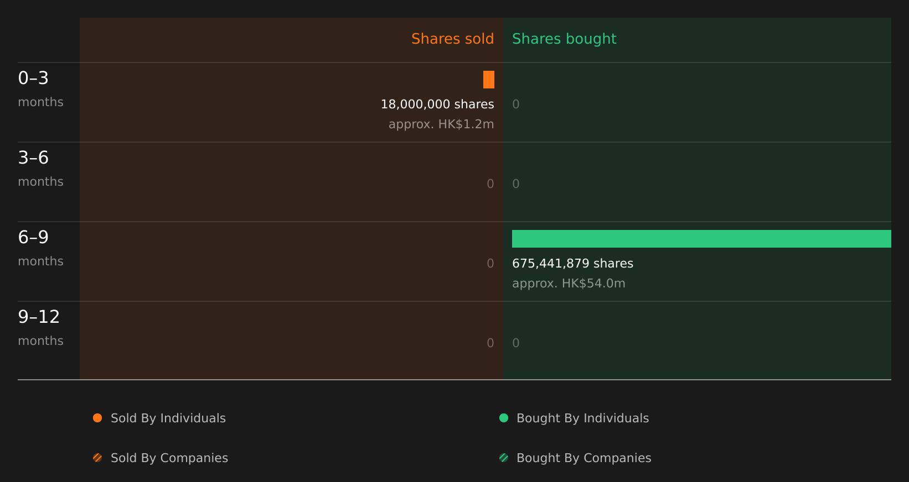Click the 'Sold By Companies' legend text

pyautogui.click(x=169, y=458)
